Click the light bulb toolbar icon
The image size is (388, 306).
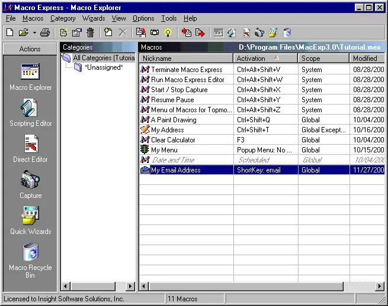(x=168, y=32)
